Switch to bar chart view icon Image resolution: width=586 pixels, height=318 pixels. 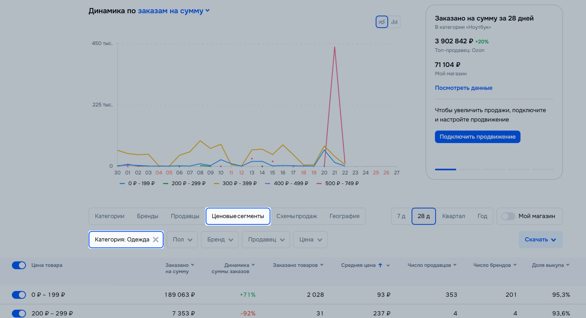tap(394, 22)
